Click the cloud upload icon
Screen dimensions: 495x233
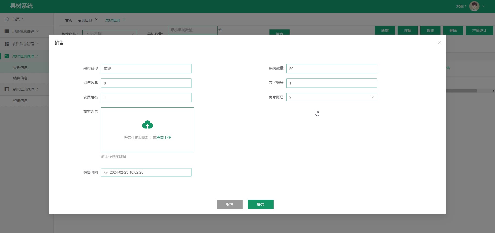click(x=147, y=125)
